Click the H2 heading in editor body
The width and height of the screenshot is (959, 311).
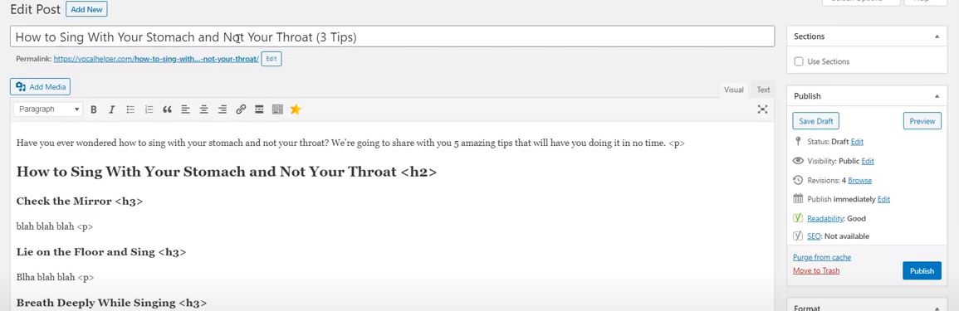point(227,172)
